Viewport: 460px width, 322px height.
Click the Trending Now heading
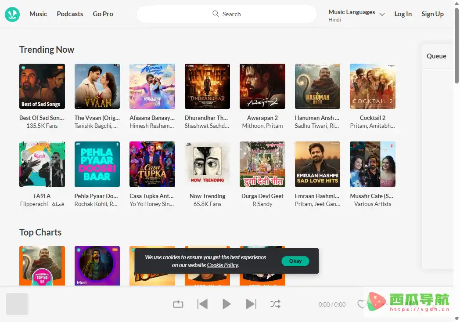[47, 50]
